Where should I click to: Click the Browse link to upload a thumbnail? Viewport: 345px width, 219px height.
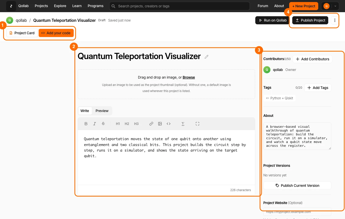click(189, 77)
